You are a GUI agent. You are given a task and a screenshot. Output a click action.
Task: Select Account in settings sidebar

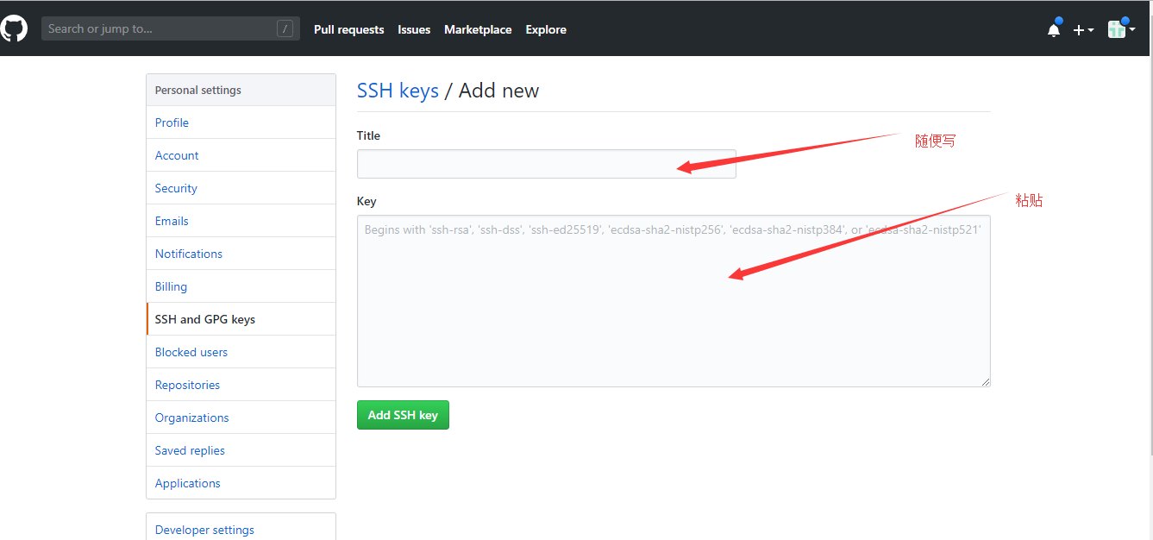241,155
